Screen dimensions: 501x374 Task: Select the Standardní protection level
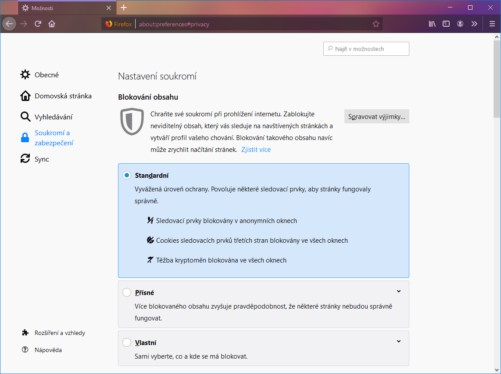click(x=127, y=175)
